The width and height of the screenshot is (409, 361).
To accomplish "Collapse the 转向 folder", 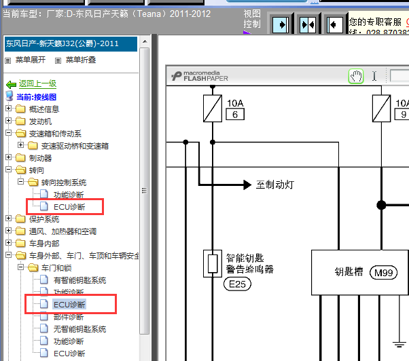I will coord(9,169).
